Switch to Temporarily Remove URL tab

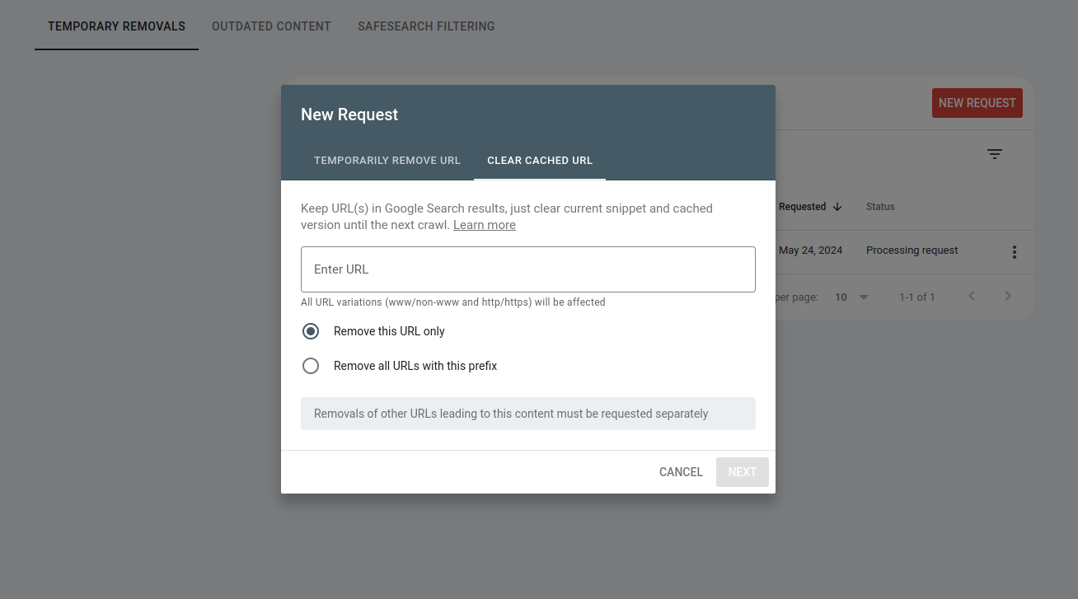click(x=387, y=161)
